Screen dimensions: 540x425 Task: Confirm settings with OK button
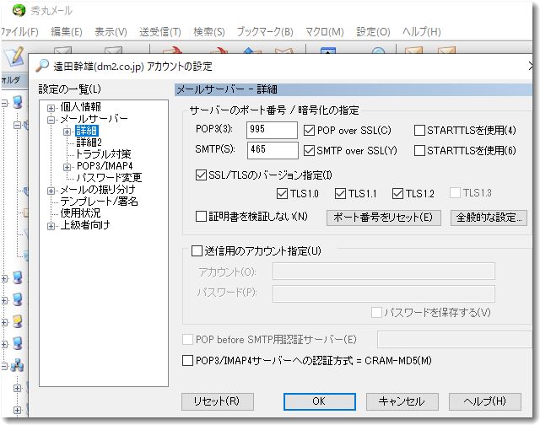320,401
